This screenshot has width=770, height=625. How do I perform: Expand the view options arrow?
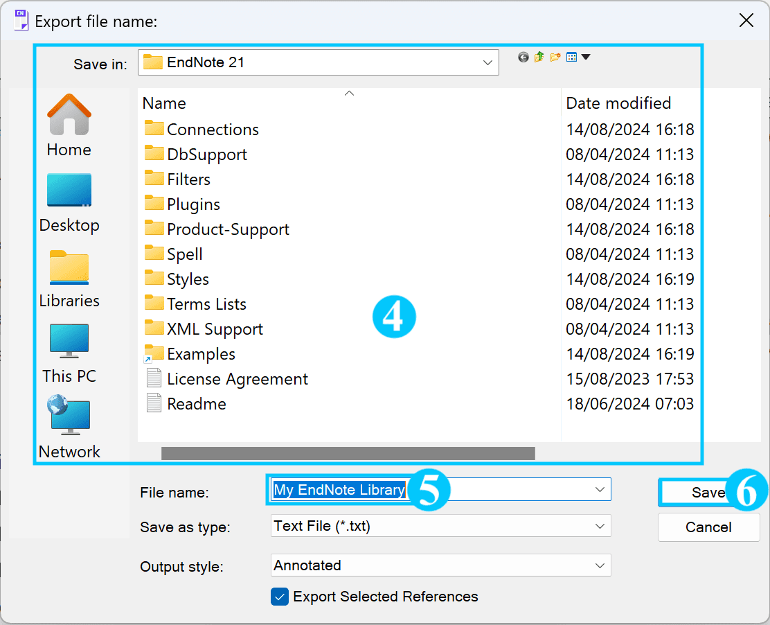pos(585,57)
